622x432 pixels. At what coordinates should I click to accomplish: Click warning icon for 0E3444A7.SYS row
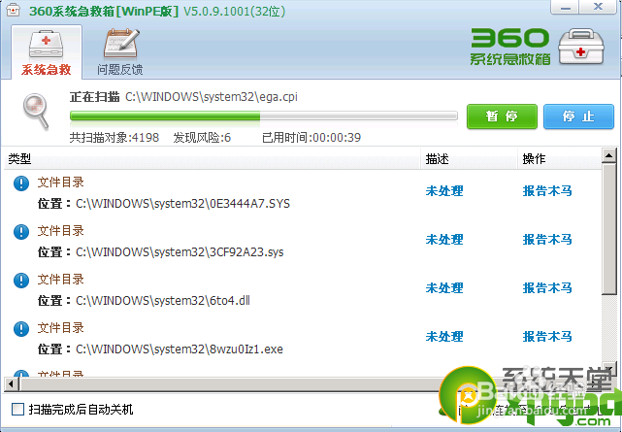pyautogui.click(x=21, y=183)
